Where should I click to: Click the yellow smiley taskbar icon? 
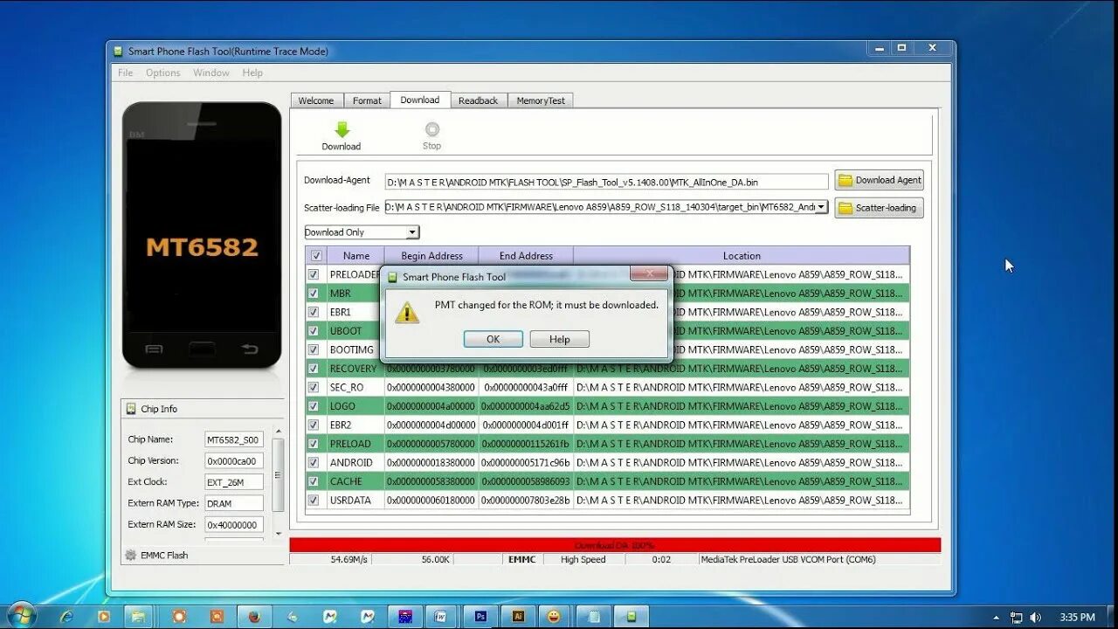pyautogui.click(x=555, y=616)
